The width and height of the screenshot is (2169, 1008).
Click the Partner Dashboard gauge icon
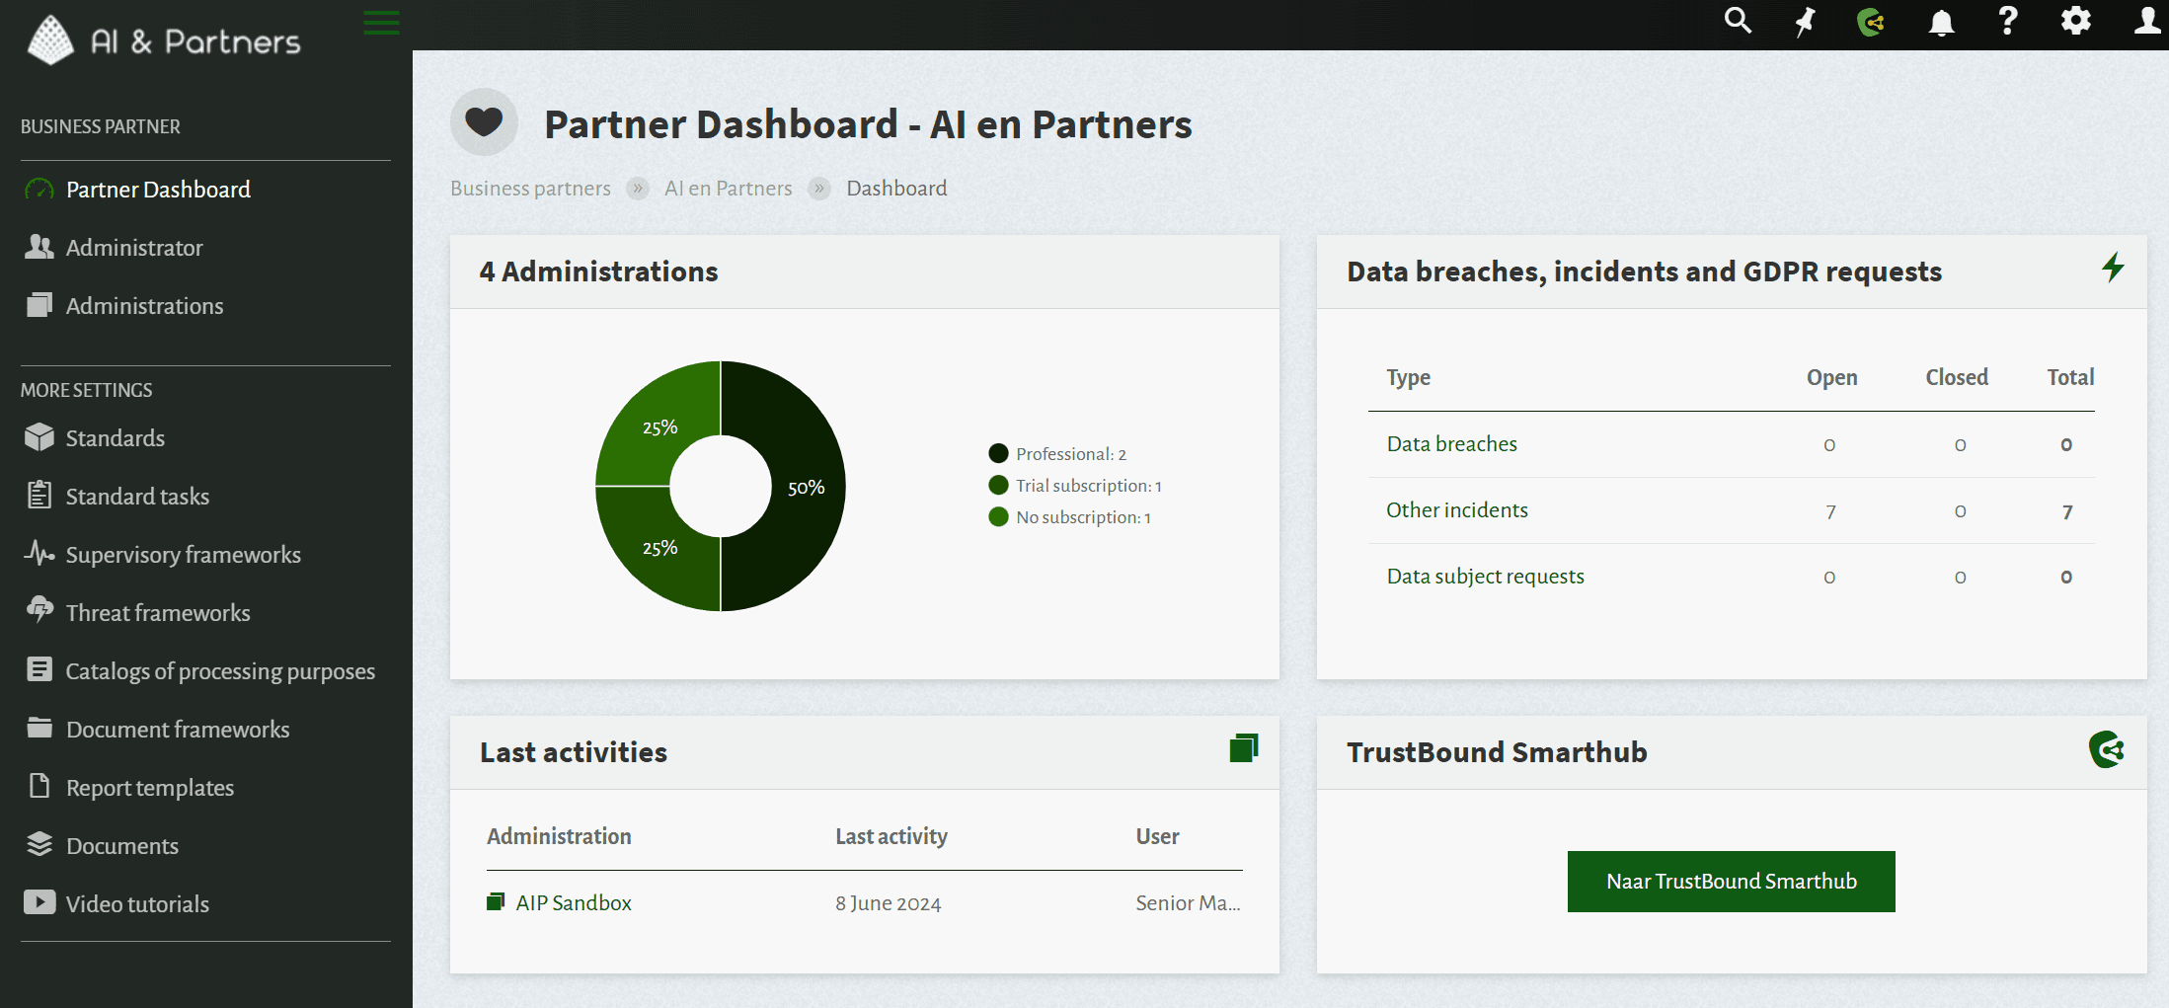[x=39, y=190]
